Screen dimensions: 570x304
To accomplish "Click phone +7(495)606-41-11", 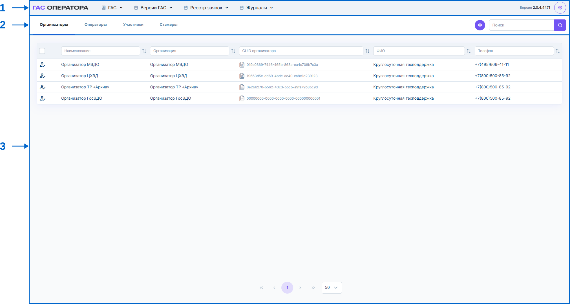I will click(492, 64).
